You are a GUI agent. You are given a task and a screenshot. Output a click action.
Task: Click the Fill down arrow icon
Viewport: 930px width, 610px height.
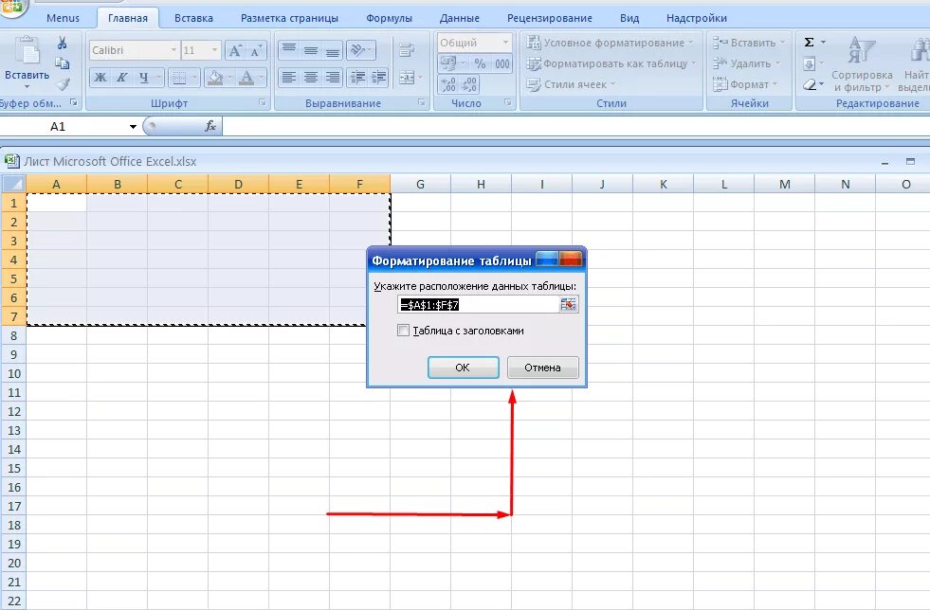(809, 63)
